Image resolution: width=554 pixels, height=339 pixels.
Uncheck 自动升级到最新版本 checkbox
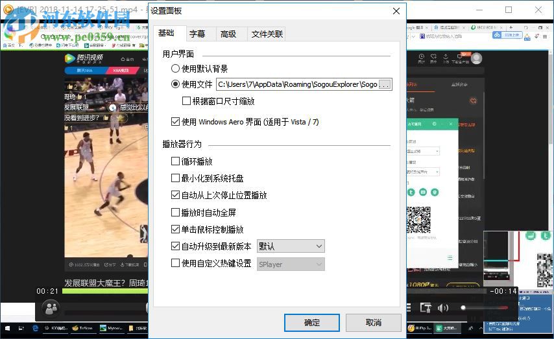pyautogui.click(x=175, y=246)
